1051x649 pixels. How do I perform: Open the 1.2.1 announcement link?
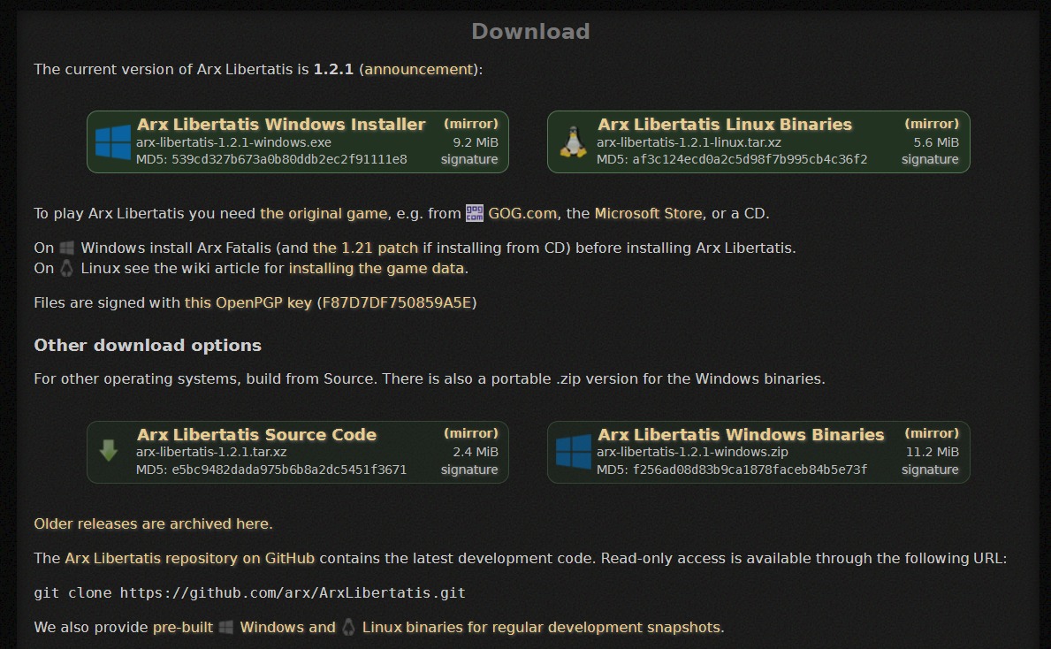pyautogui.click(x=419, y=70)
